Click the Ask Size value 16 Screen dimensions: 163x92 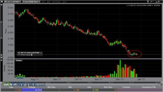[x=115, y=90]
